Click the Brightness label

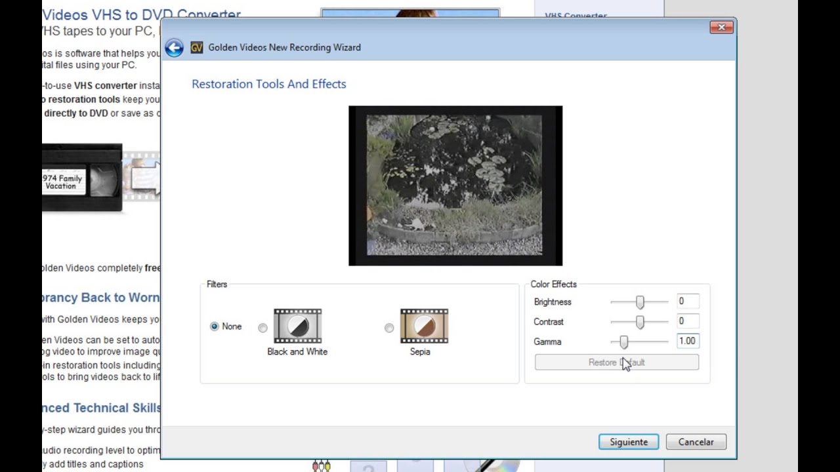point(553,302)
